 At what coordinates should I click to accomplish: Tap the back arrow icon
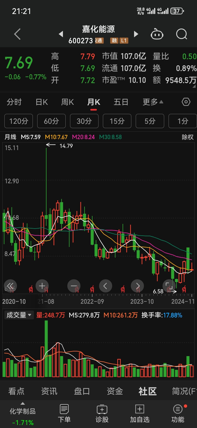point(17,34)
